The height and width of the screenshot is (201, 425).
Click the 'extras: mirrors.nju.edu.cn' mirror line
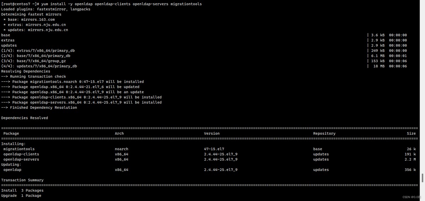tap(34, 25)
